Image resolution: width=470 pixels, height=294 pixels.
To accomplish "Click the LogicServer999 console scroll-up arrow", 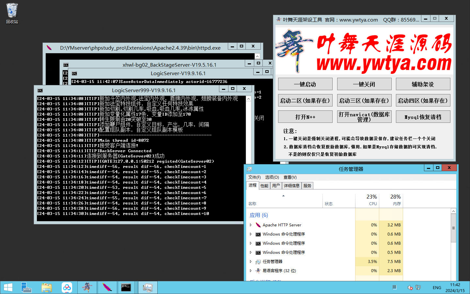I will click(248, 99).
